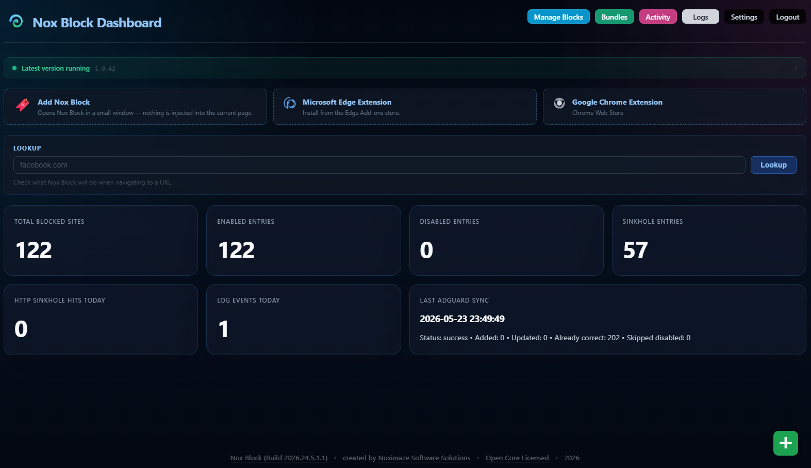Screen dimensions: 811x468
Task: Click the 'Last AdGuard Sync' label
Action: click(x=454, y=300)
